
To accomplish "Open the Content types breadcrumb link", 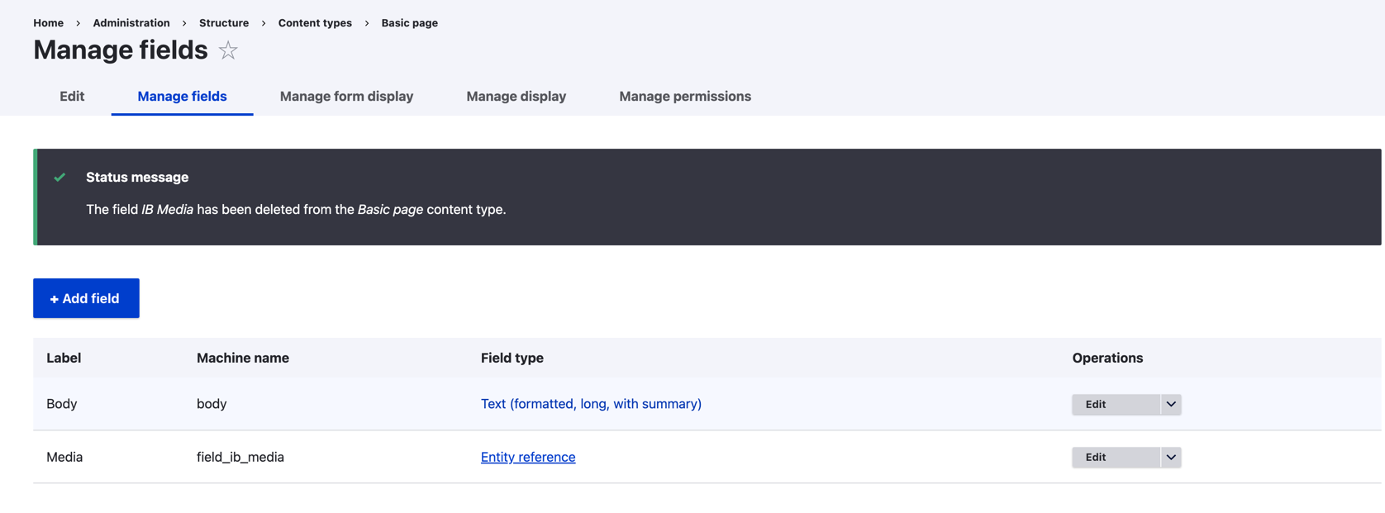I will [x=314, y=23].
